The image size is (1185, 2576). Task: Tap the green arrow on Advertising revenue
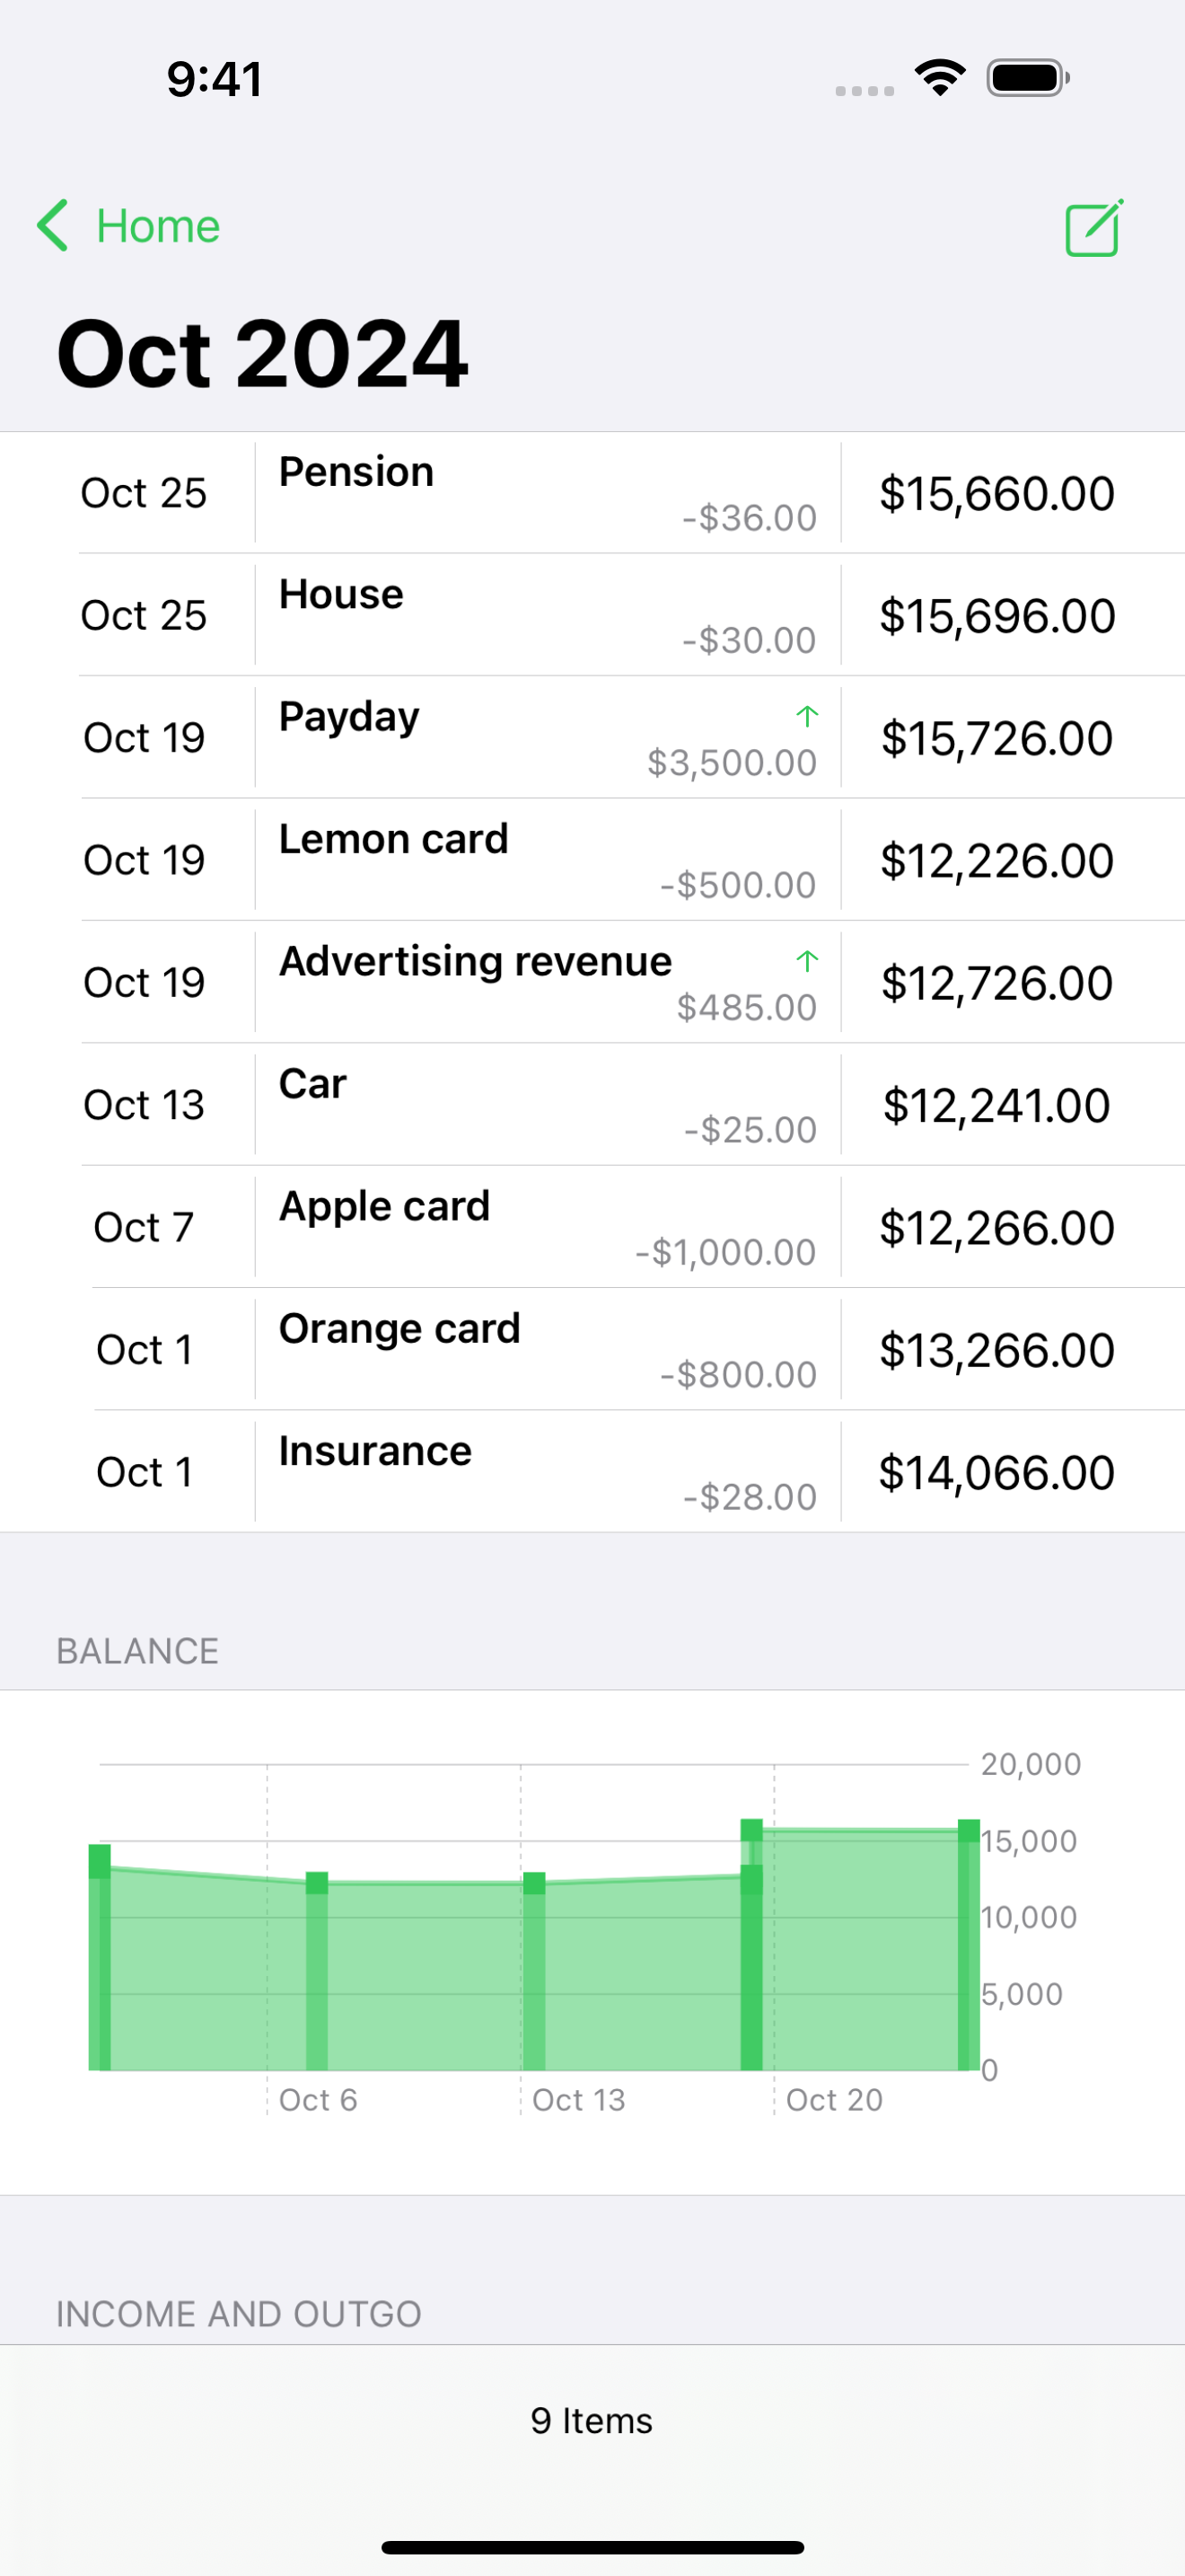(x=807, y=961)
